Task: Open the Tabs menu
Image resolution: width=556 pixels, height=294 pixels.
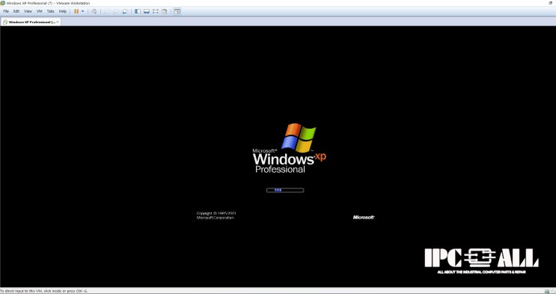Action: [51, 11]
